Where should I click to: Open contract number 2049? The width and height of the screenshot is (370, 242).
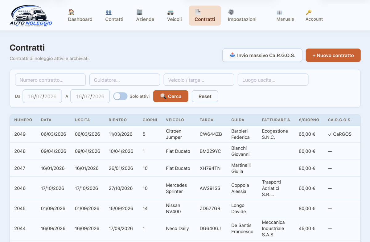pos(185,134)
